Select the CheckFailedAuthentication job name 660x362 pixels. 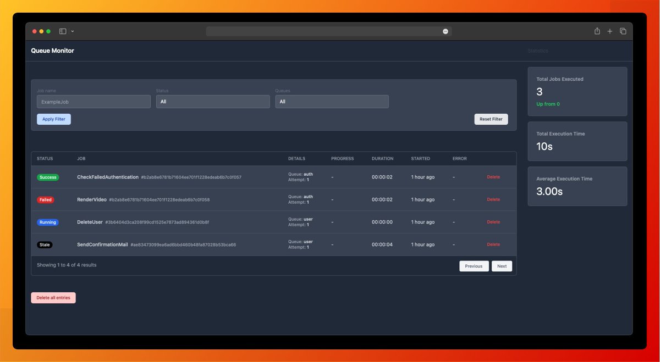pyautogui.click(x=108, y=177)
